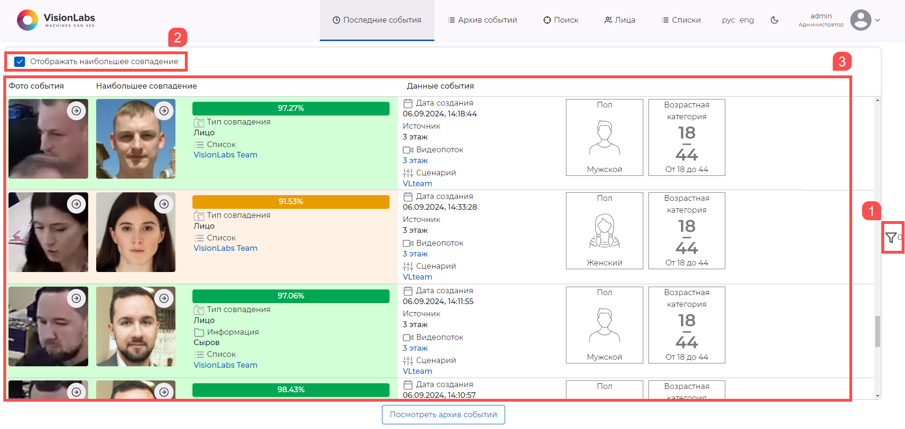Image resolution: width=905 pixels, height=429 pixels.
Task: Click events list vertical scrollbar thumb
Action: tap(878, 331)
